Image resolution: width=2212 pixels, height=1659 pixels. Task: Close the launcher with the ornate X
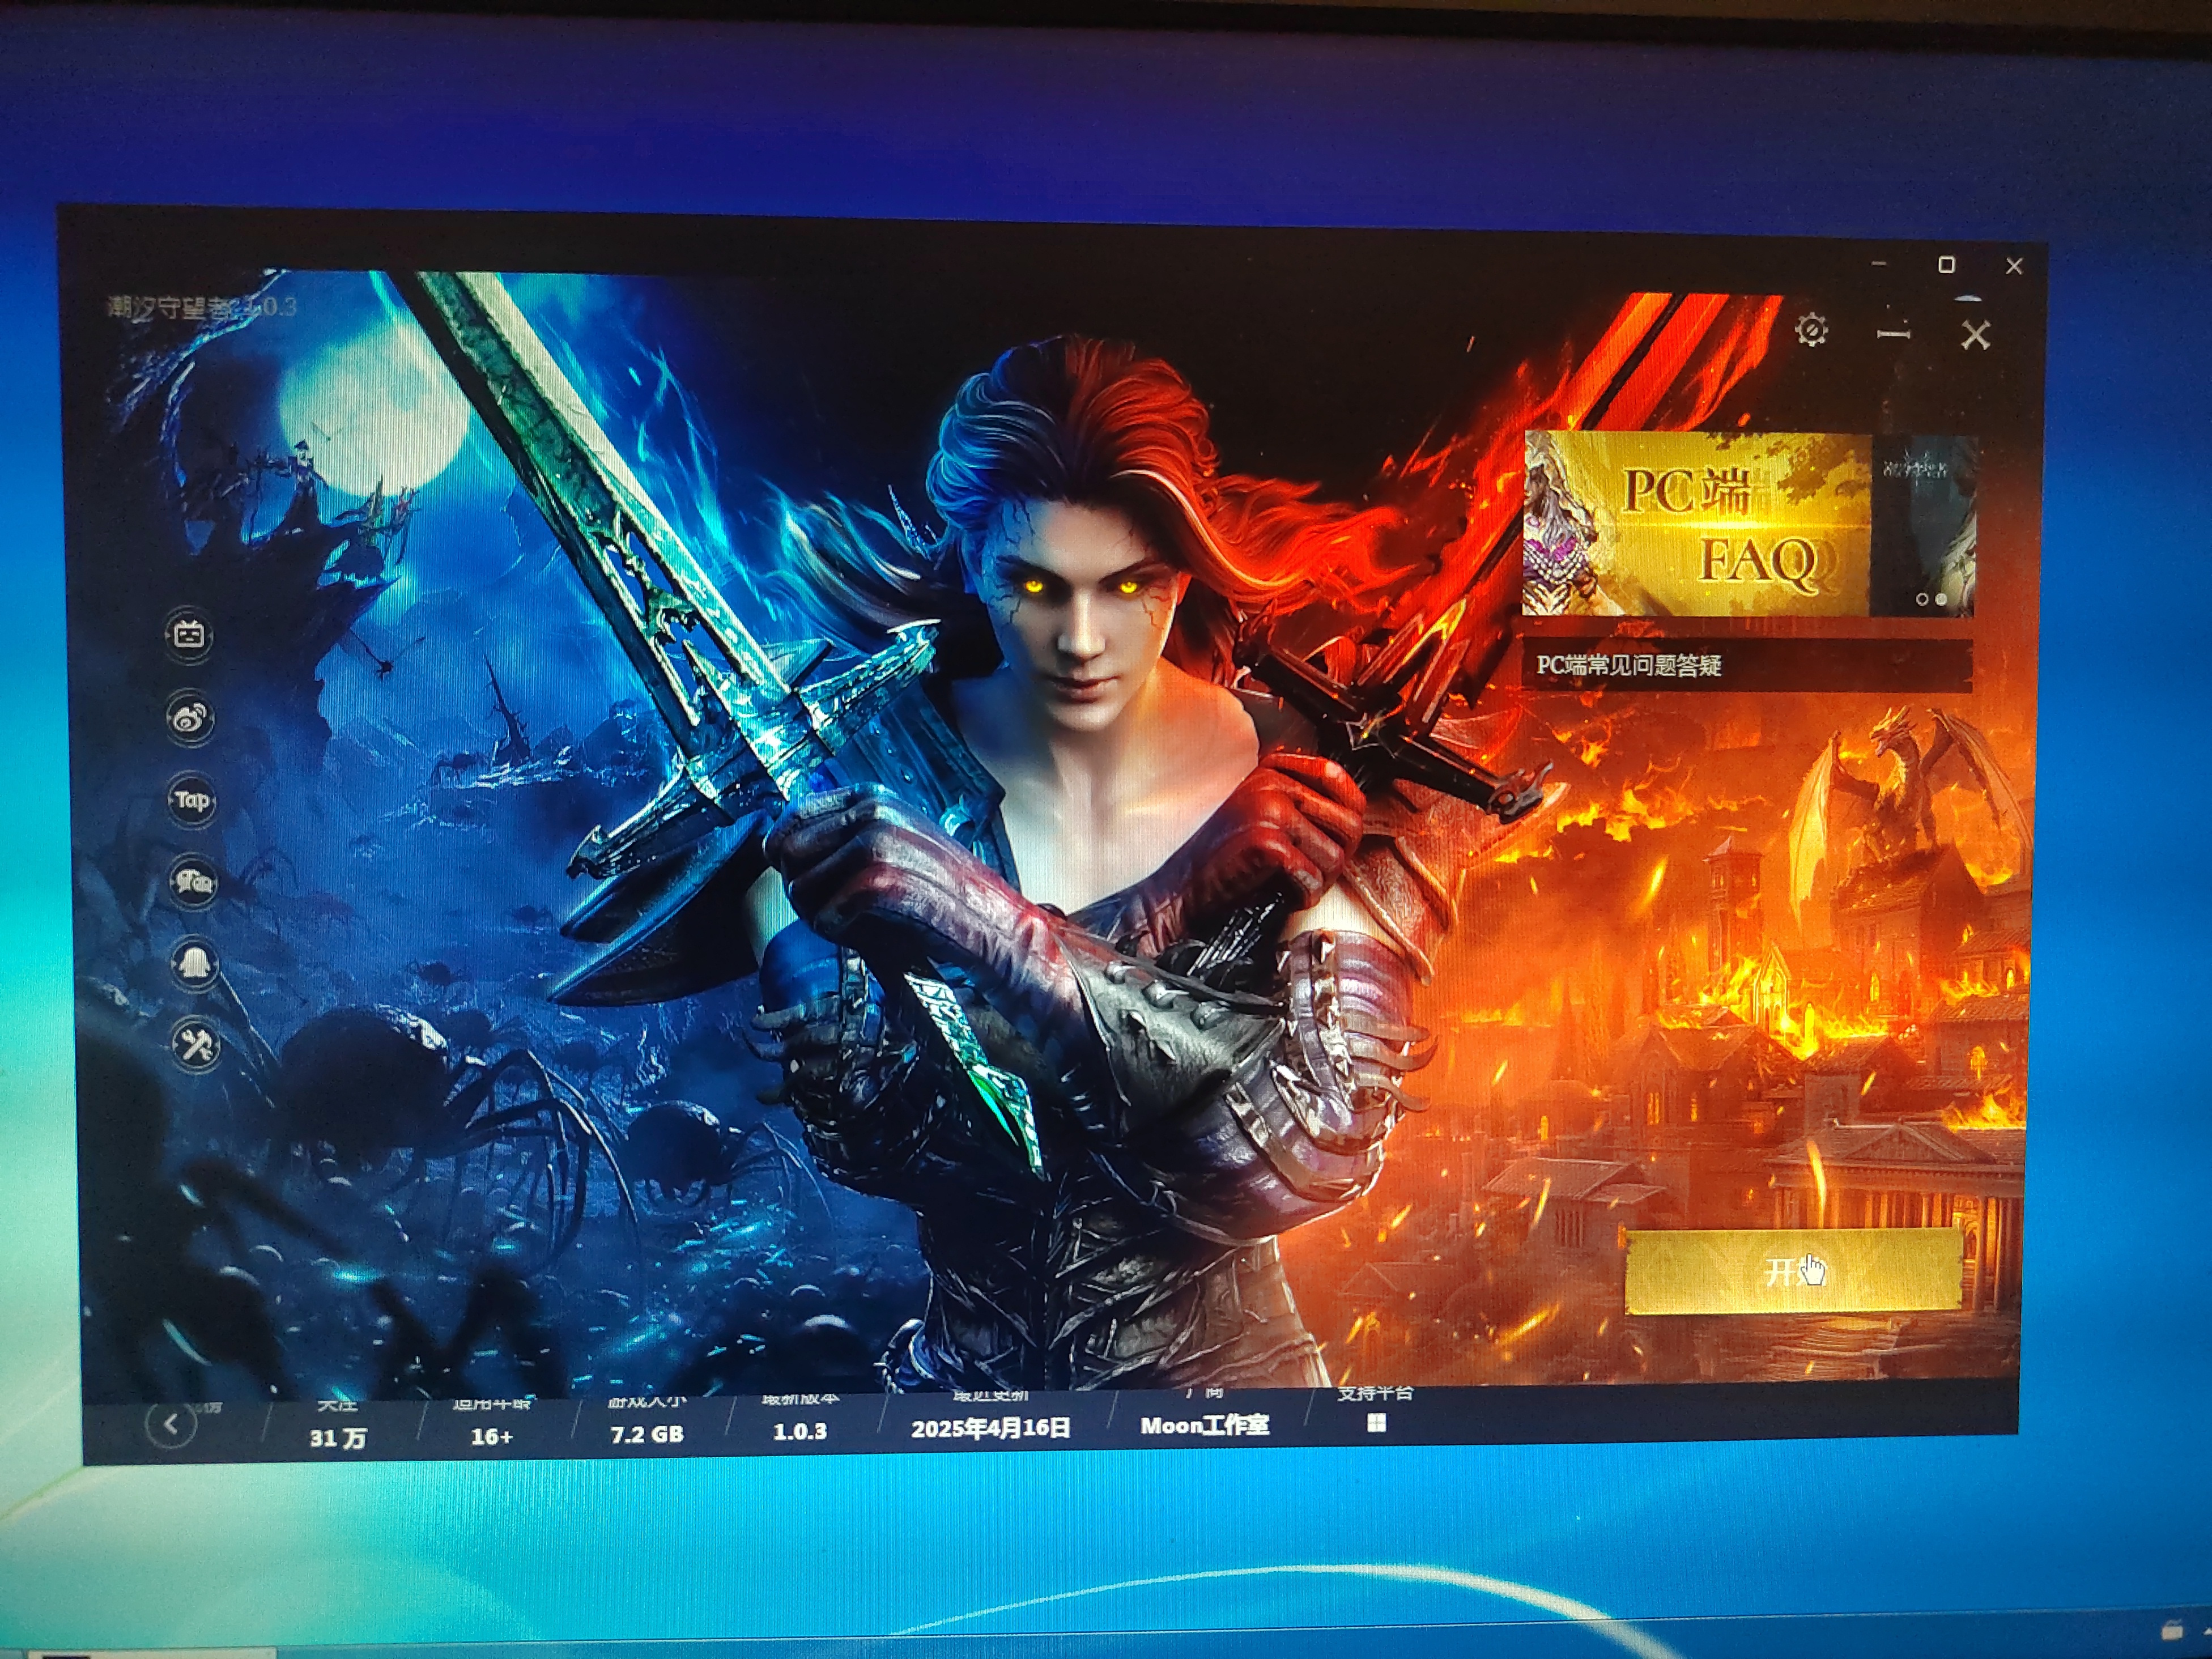click(1975, 335)
